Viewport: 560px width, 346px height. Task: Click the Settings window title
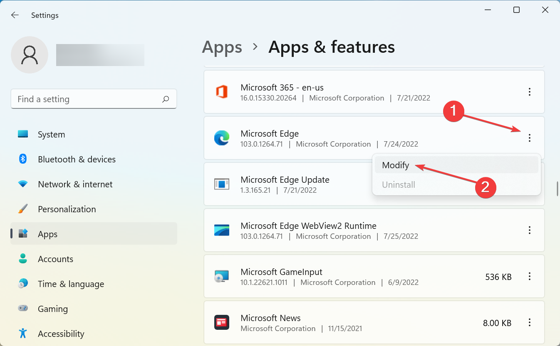coord(45,15)
